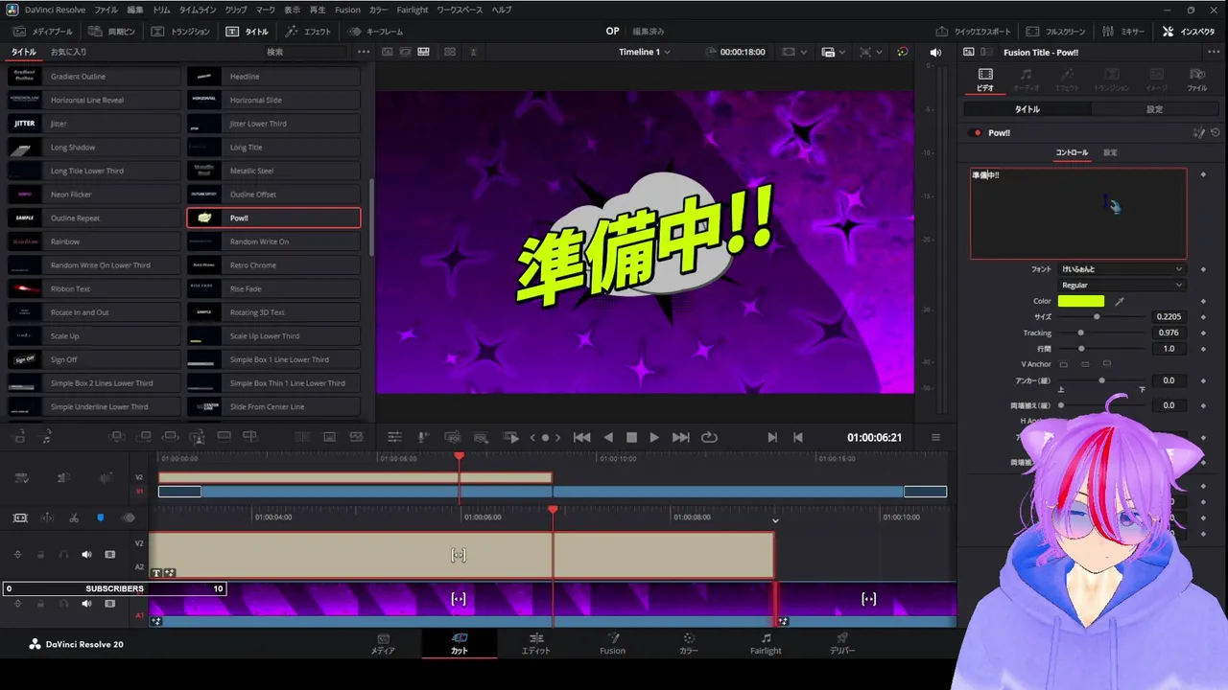Image resolution: width=1228 pixels, height=690 pixels.
Task: Toggle keyframe diamond for size parameter
Action: pos(1203,316)
